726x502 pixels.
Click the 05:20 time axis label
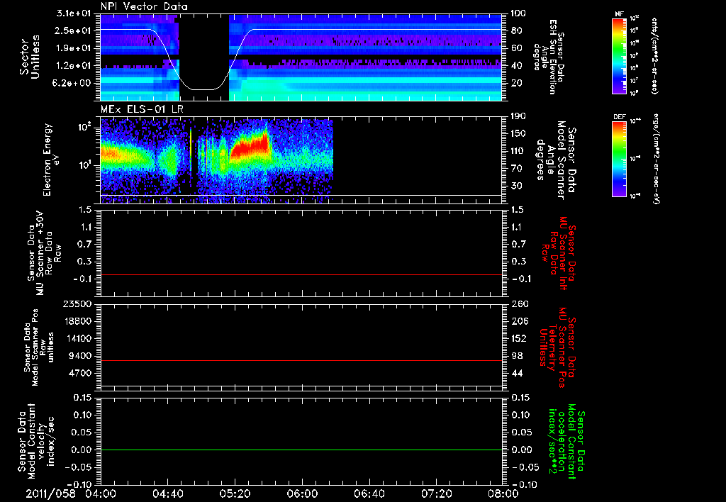[x=235, y=493]
